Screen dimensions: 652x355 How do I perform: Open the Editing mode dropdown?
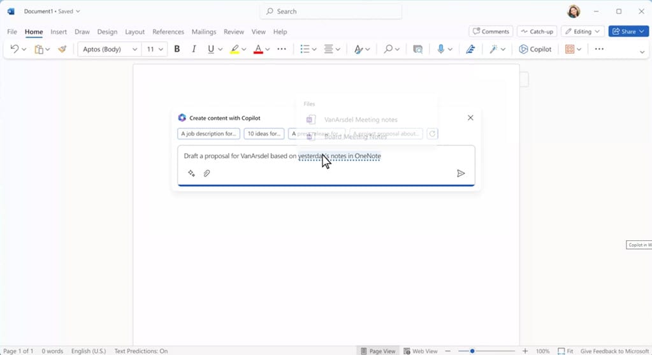582,31
